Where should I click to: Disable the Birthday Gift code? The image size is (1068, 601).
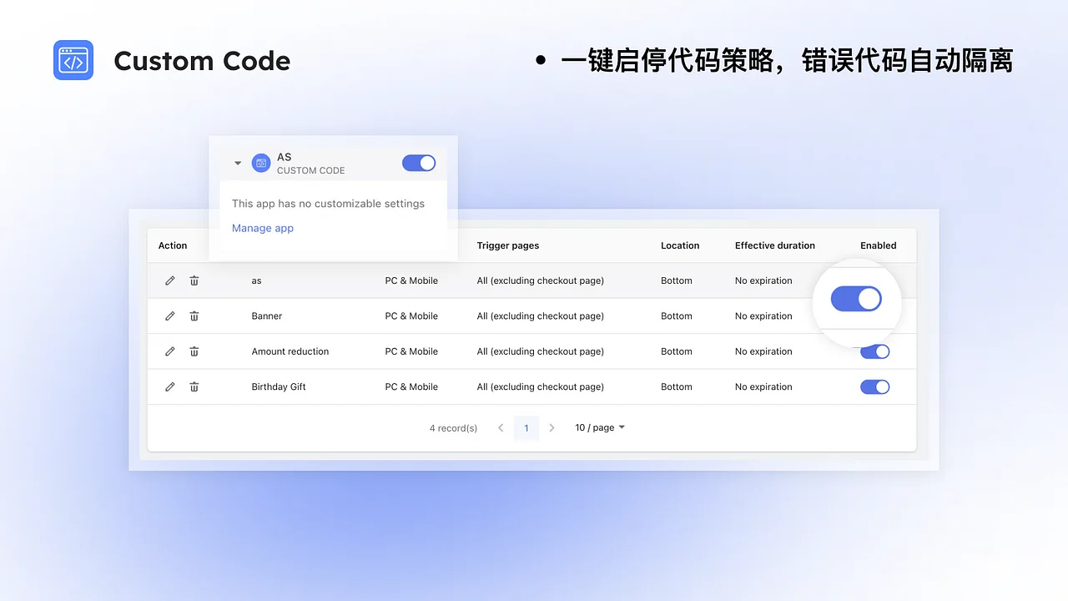875,386
